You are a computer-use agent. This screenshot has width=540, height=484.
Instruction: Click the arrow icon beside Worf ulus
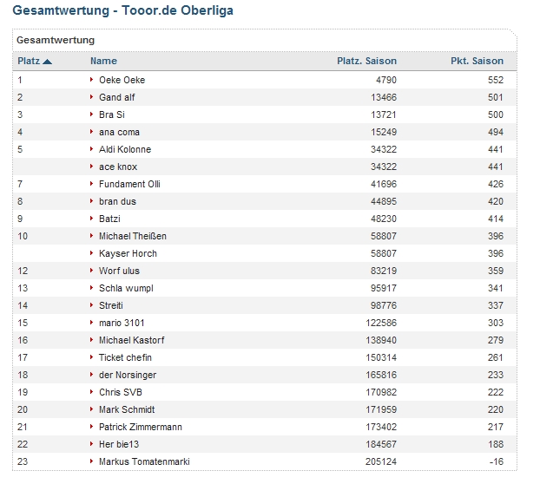[92, 271]
